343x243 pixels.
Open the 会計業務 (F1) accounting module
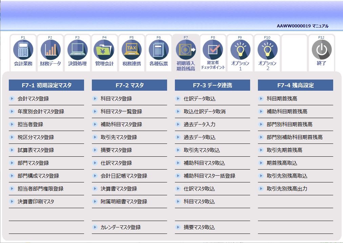[23, 51]
